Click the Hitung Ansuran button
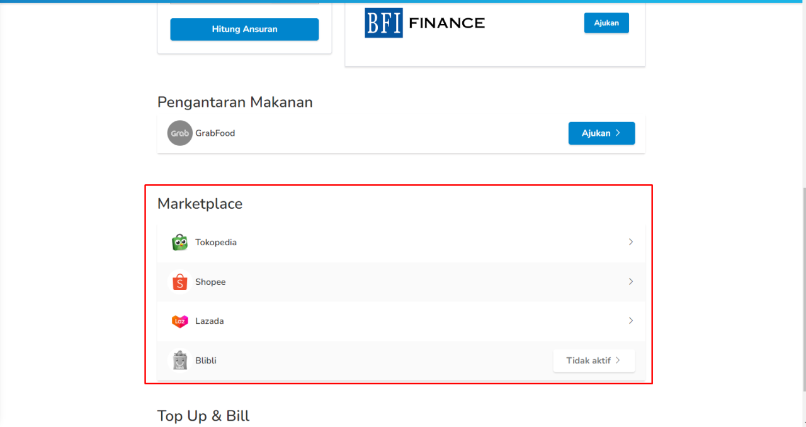Image resolution: width=806 pixels, height=427 pixels. 244,29
